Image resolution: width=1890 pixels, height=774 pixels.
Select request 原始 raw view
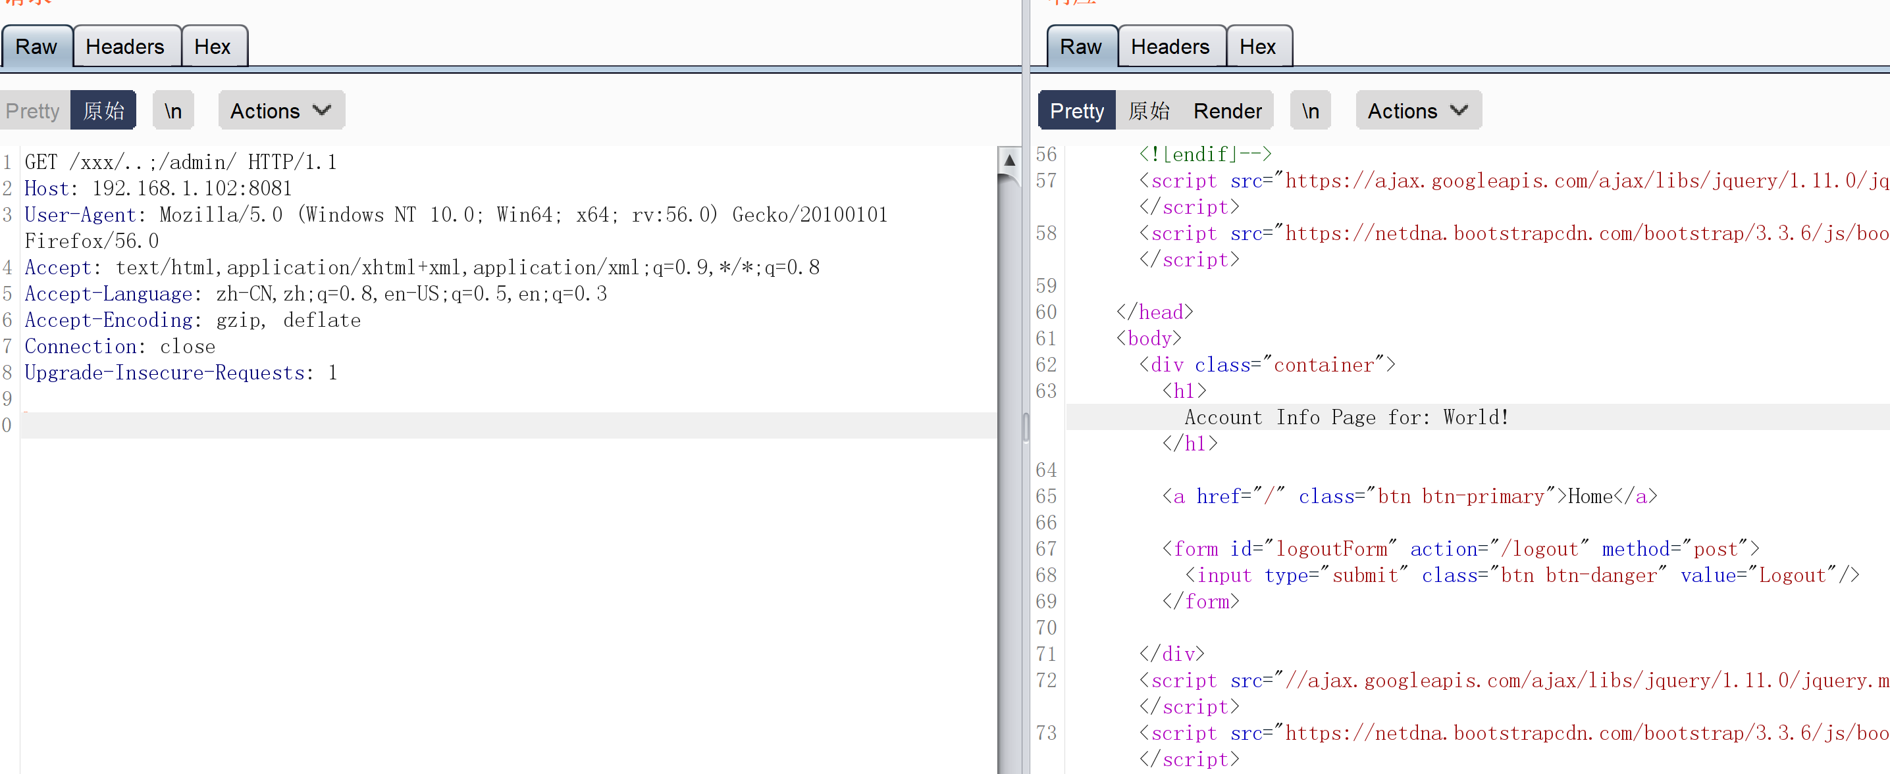pyautogui.click(x=103, y=110)
